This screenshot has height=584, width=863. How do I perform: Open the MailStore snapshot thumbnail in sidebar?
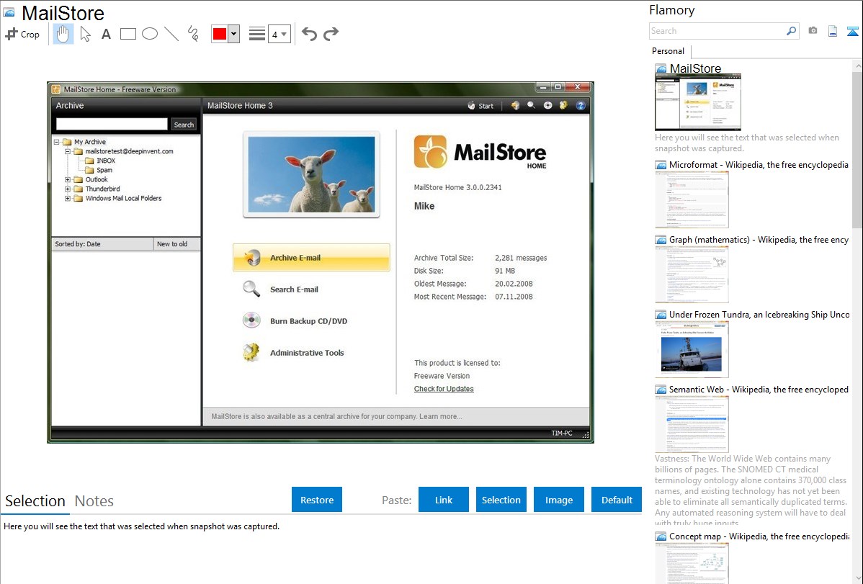tap(698, 102)
